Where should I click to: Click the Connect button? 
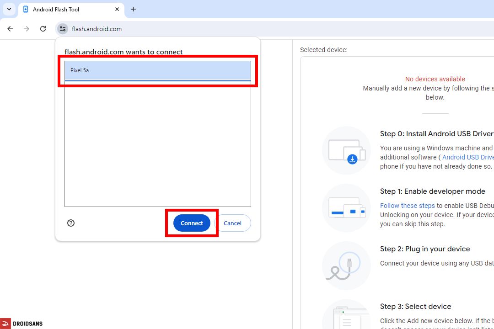(192, 223)
